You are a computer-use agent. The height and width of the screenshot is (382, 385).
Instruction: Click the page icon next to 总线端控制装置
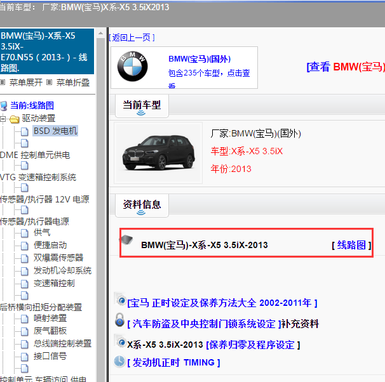click(x=24, y=344)
